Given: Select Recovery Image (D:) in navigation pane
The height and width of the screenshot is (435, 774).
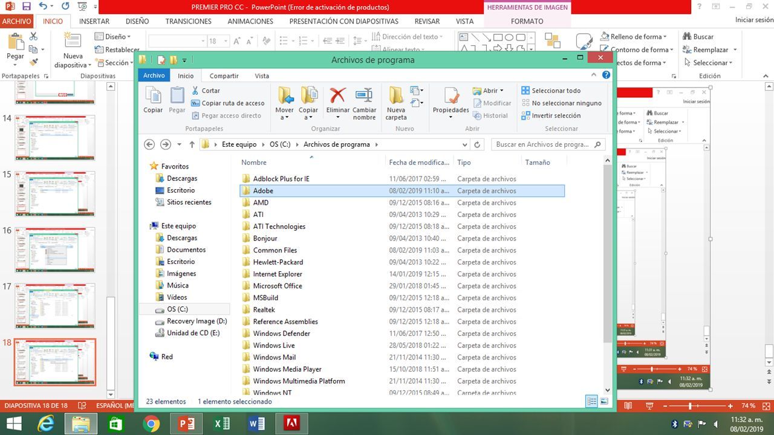Looking at the screenshot, I should 190,321.
